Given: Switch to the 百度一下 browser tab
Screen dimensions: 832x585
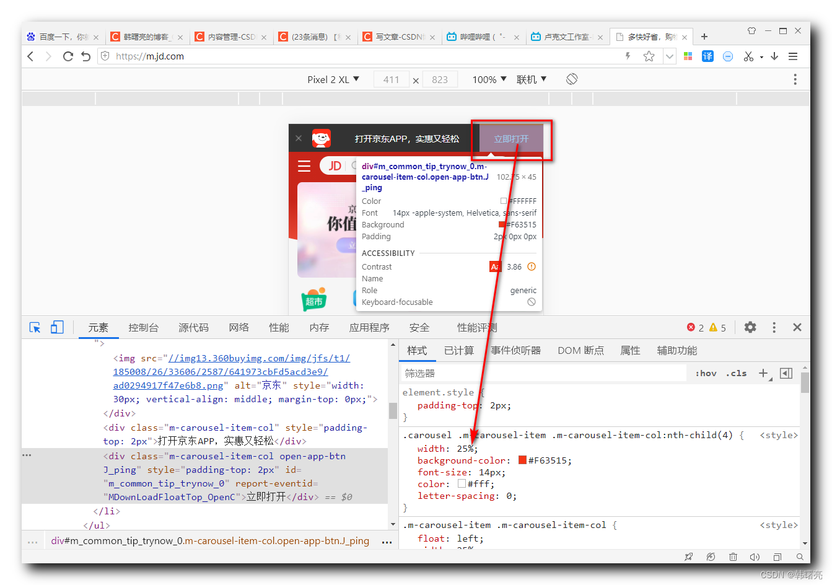Looking at the screenshot, I should click(x=62, y=37).
